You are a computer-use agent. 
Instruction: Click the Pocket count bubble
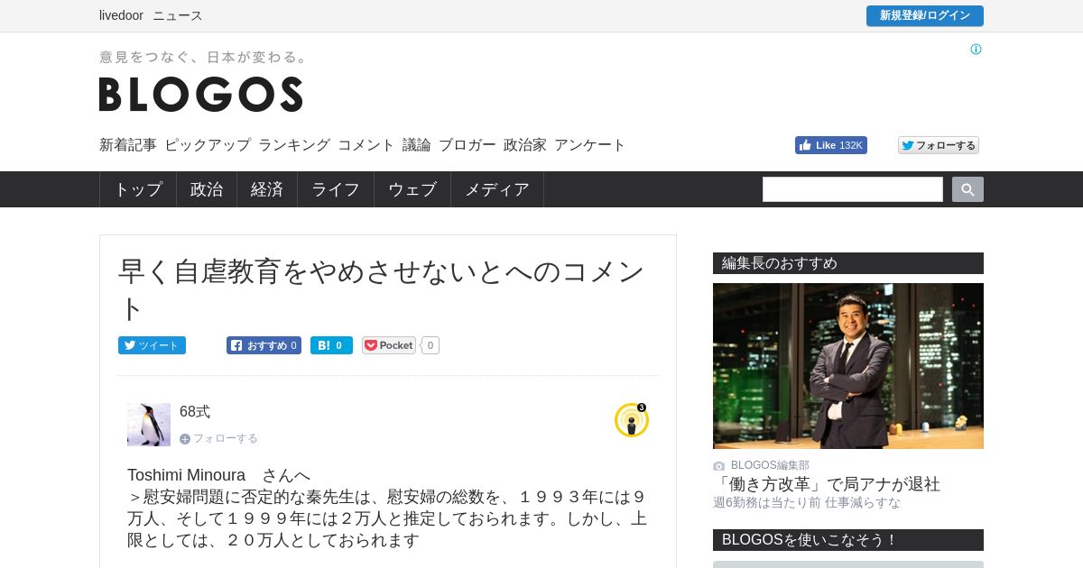430,345
